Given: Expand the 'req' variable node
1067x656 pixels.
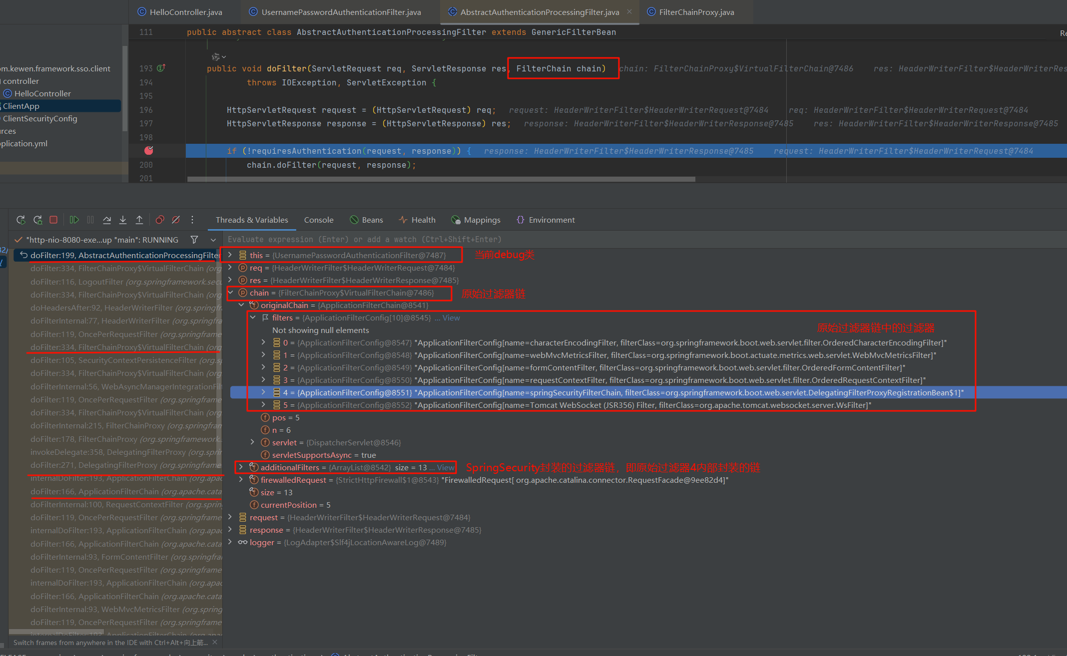Looking at the screenshot, I should pos(230,268).
